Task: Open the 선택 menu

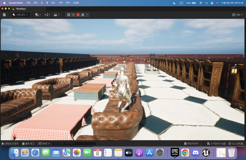Action: (x=61, y=3)
